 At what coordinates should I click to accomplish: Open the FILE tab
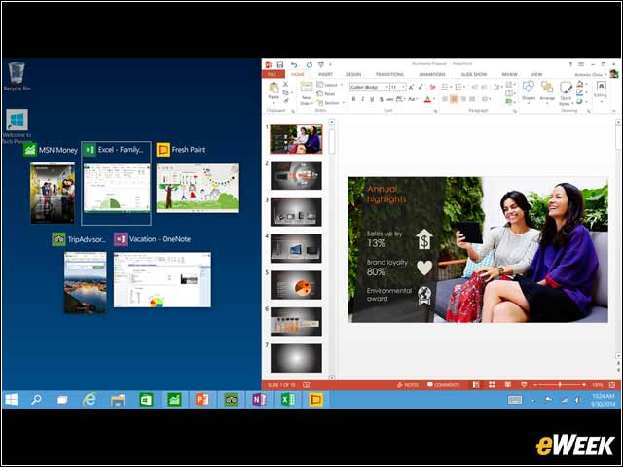coord(273,74)
